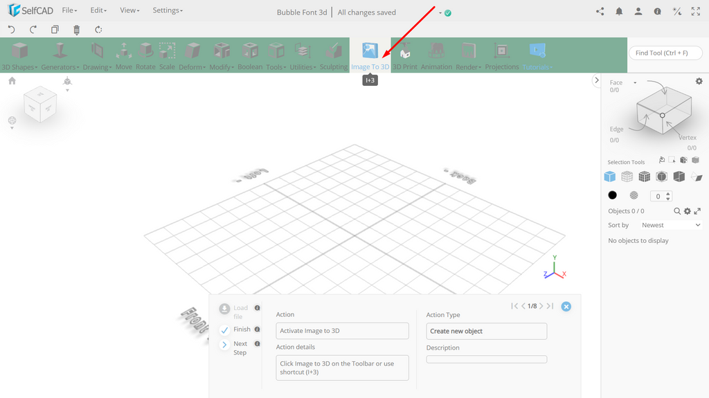Select solid with wireframe cube mode

pos(645,177)
